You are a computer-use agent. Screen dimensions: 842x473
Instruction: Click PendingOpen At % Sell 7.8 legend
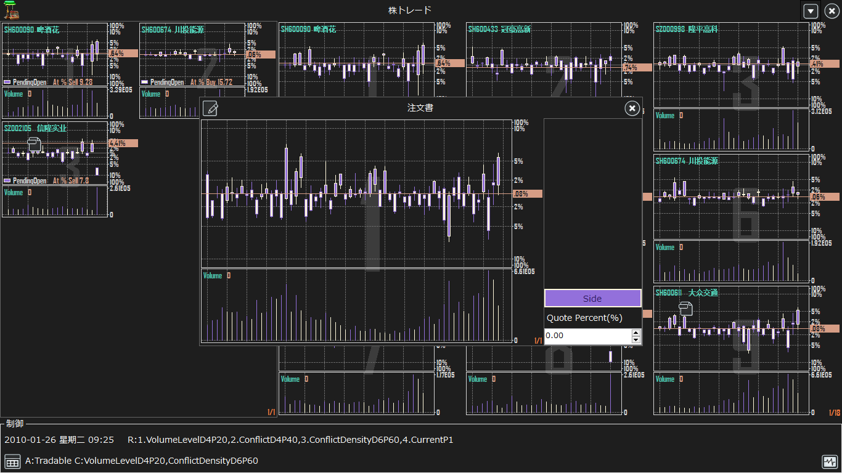tap(46, 181)
